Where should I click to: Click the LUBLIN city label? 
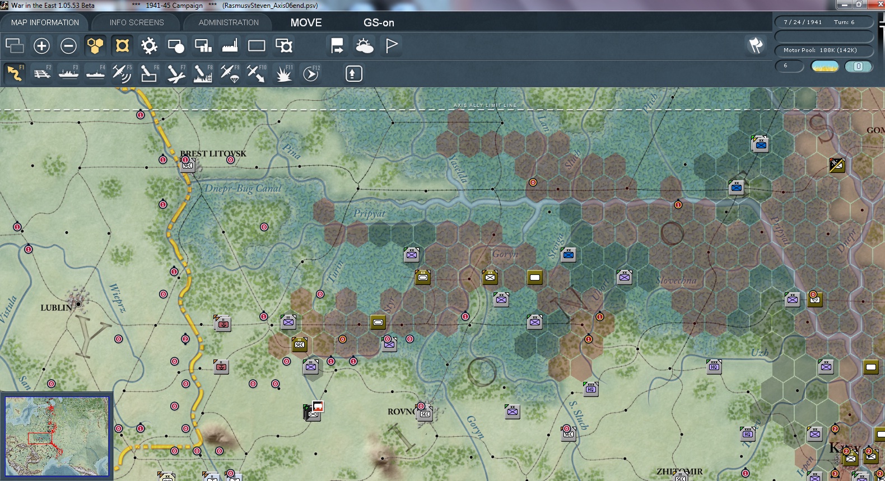(x=56, y=307)
